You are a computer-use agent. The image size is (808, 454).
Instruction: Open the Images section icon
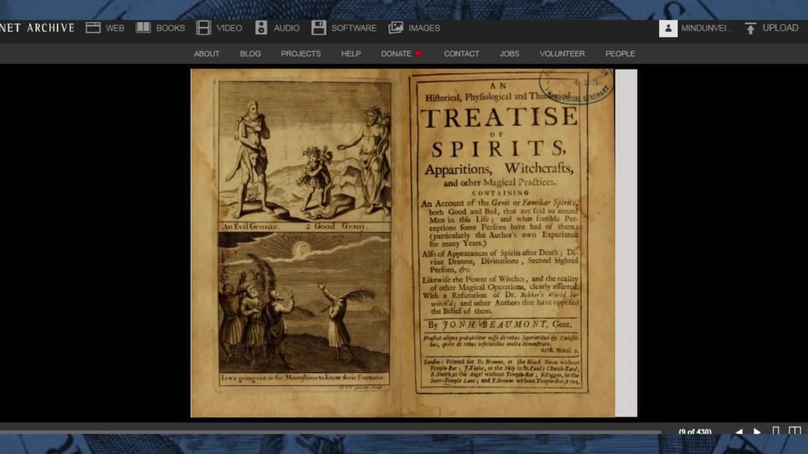[396, 28]
